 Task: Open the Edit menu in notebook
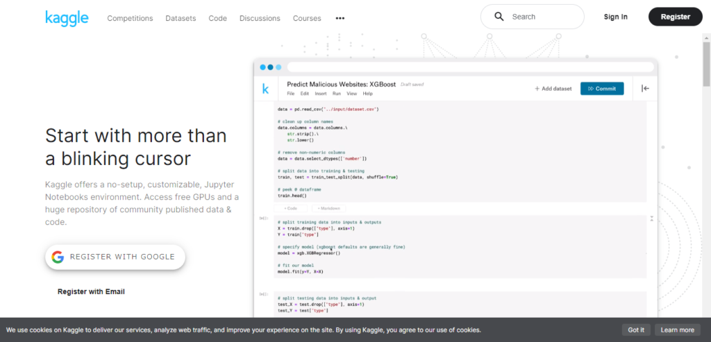pyautogui.click(x=304, y=94)
